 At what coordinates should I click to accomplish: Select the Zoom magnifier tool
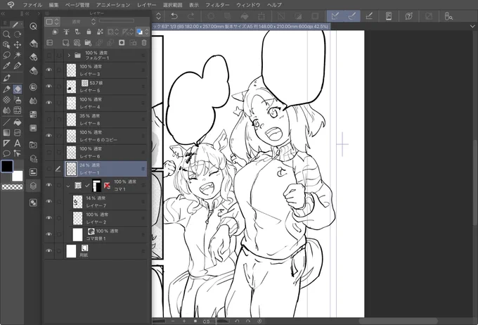(x=6, y=34)
